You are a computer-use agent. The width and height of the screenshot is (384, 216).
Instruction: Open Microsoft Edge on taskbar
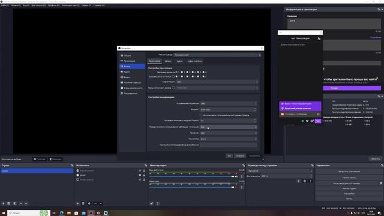pyautogui.click(x=61, y=213)
